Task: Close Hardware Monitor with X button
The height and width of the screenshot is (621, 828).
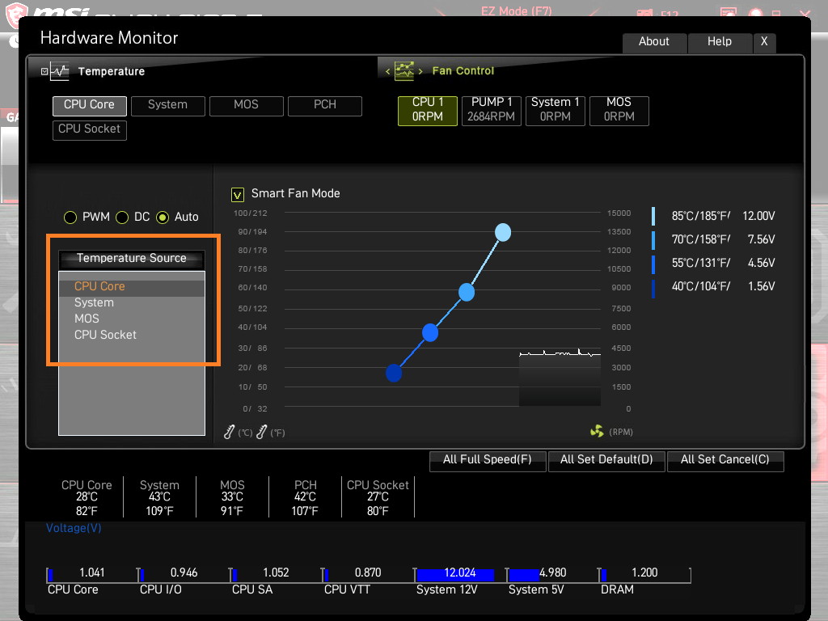Action: click(x=763, y=42)
